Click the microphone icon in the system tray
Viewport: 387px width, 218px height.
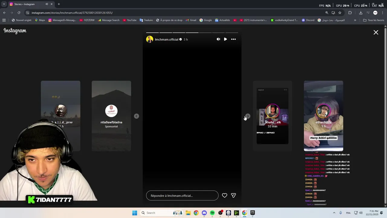341,213
